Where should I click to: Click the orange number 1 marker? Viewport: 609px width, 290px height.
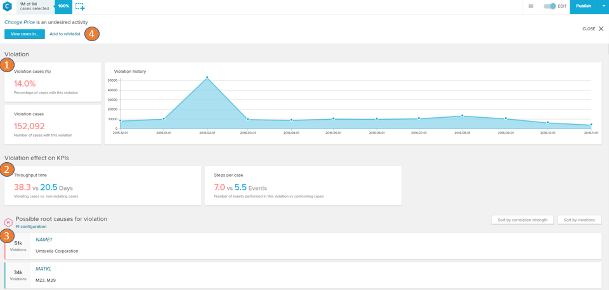tap(7, 65)
